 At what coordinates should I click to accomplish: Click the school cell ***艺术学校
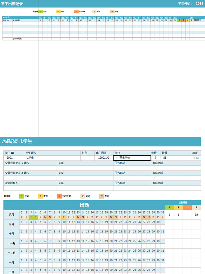132,158
